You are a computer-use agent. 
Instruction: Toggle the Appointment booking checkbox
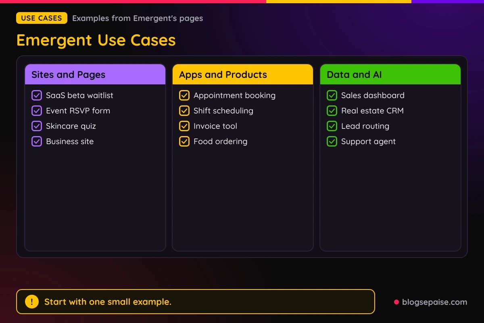click(x=184, y=95)
